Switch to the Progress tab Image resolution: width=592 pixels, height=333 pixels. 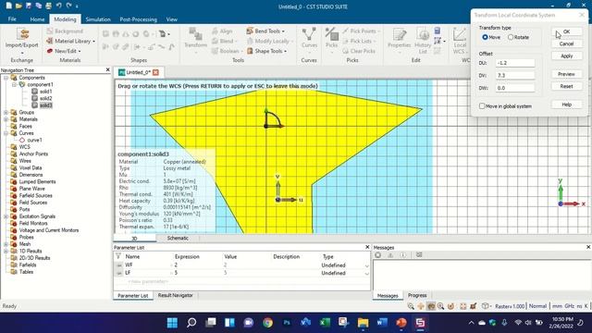pyautogui.click(x=417, y=296)
